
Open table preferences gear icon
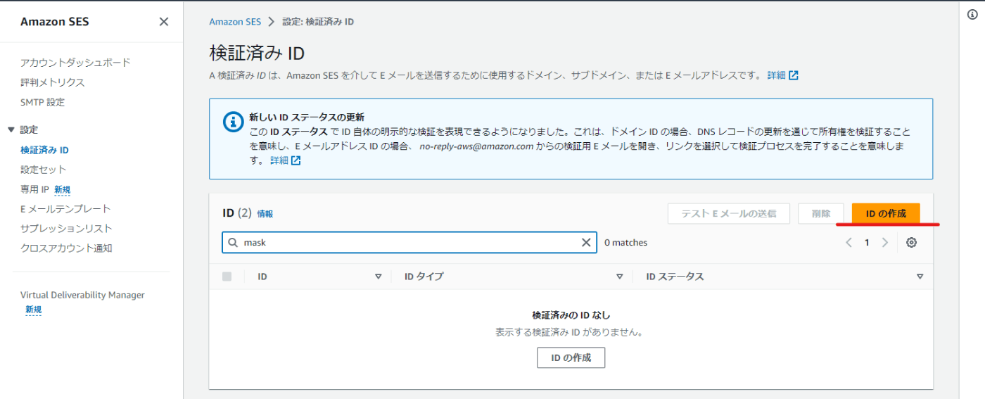911,243
